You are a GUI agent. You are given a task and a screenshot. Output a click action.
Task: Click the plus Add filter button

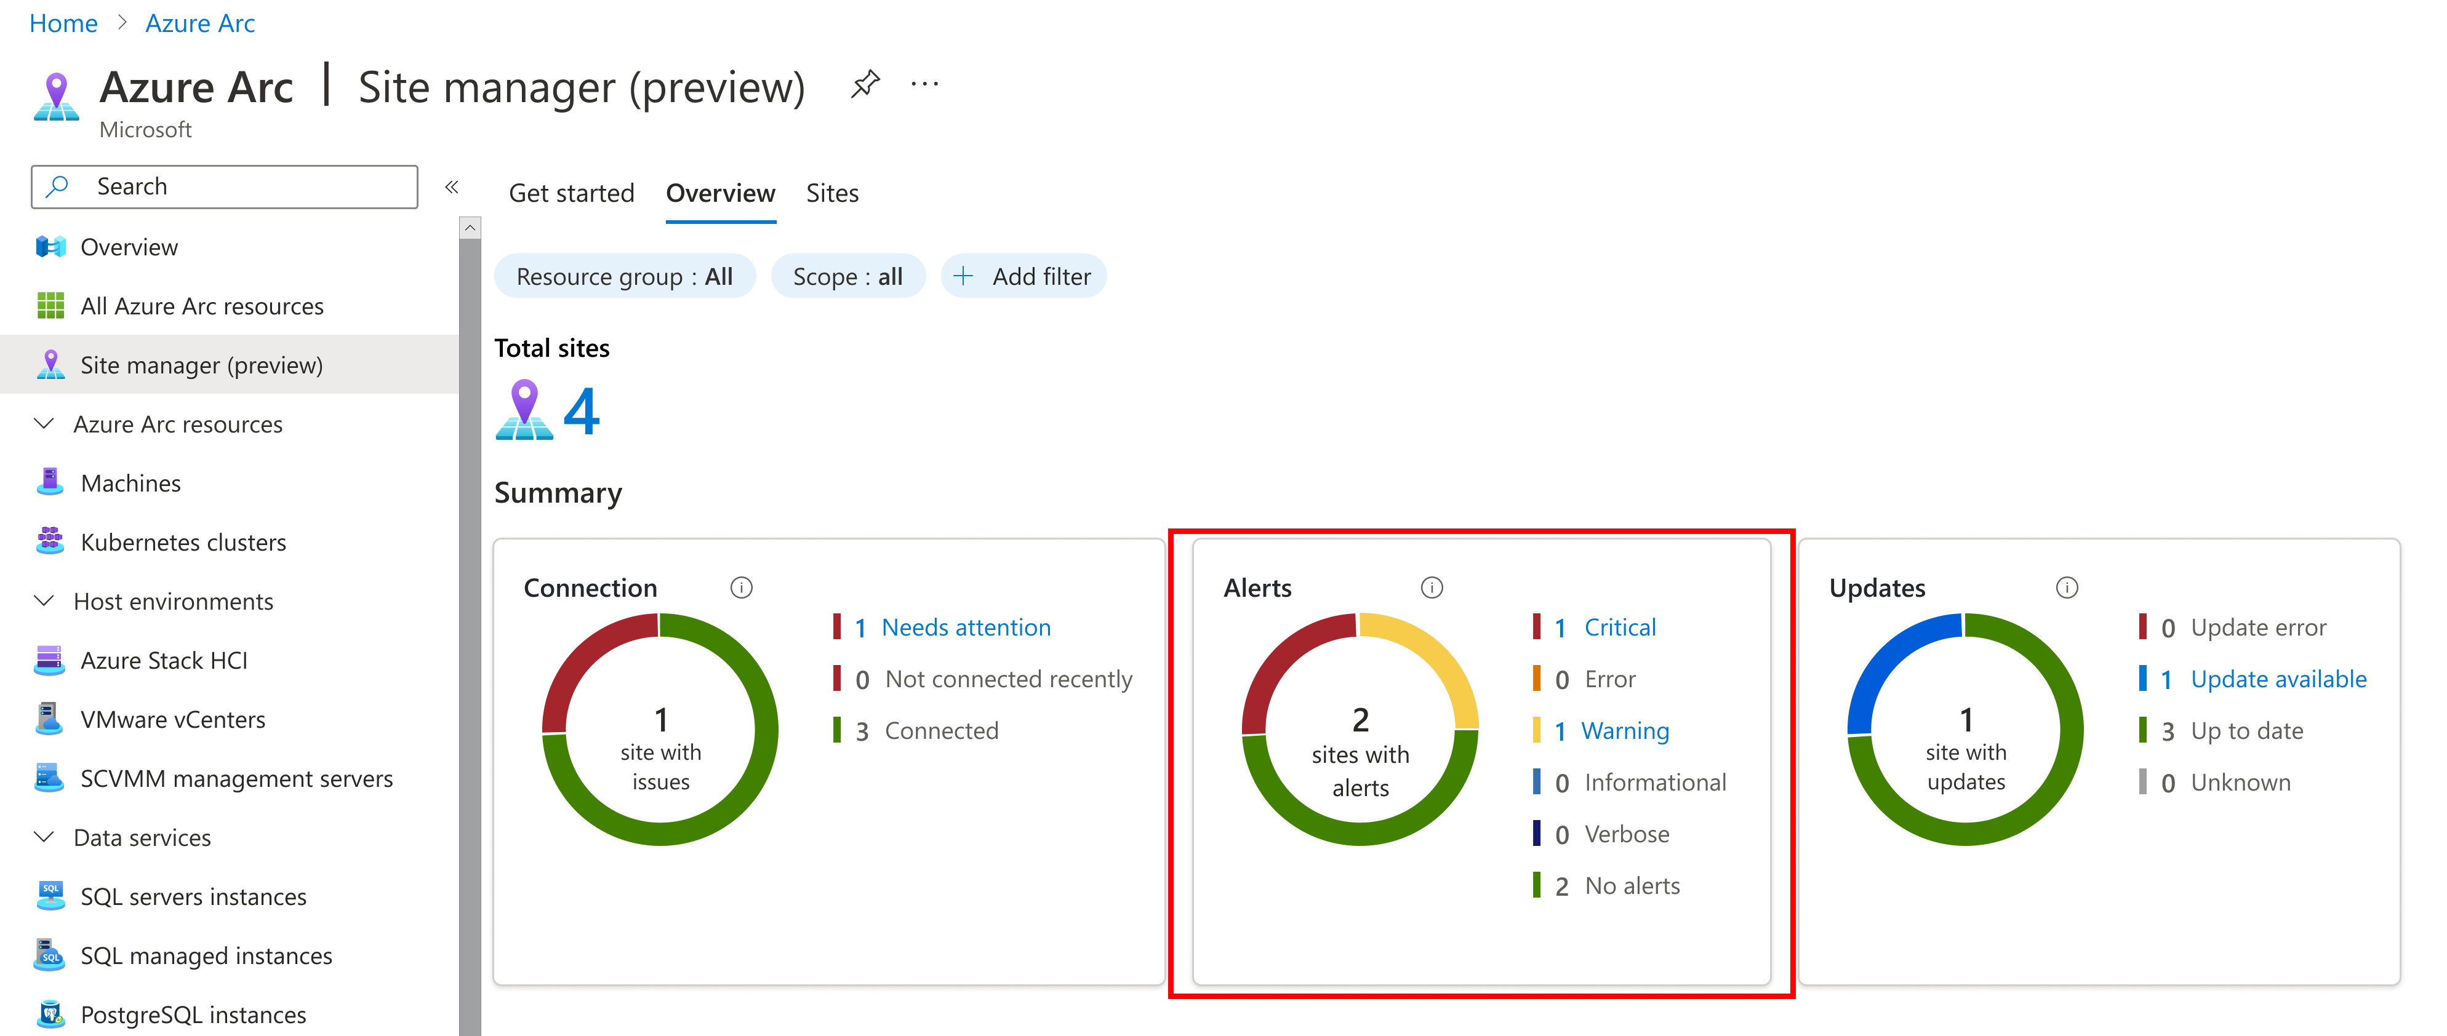coord(1024,276)
